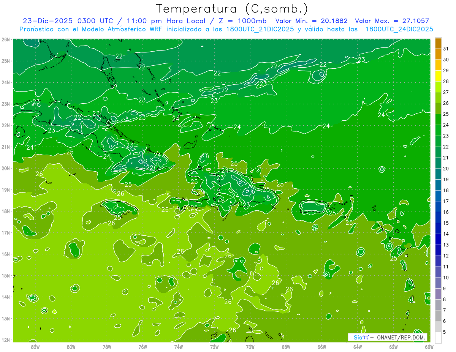Click the 13N latitude label
This screenshot has width=456, height=352.
pos(6,319)
